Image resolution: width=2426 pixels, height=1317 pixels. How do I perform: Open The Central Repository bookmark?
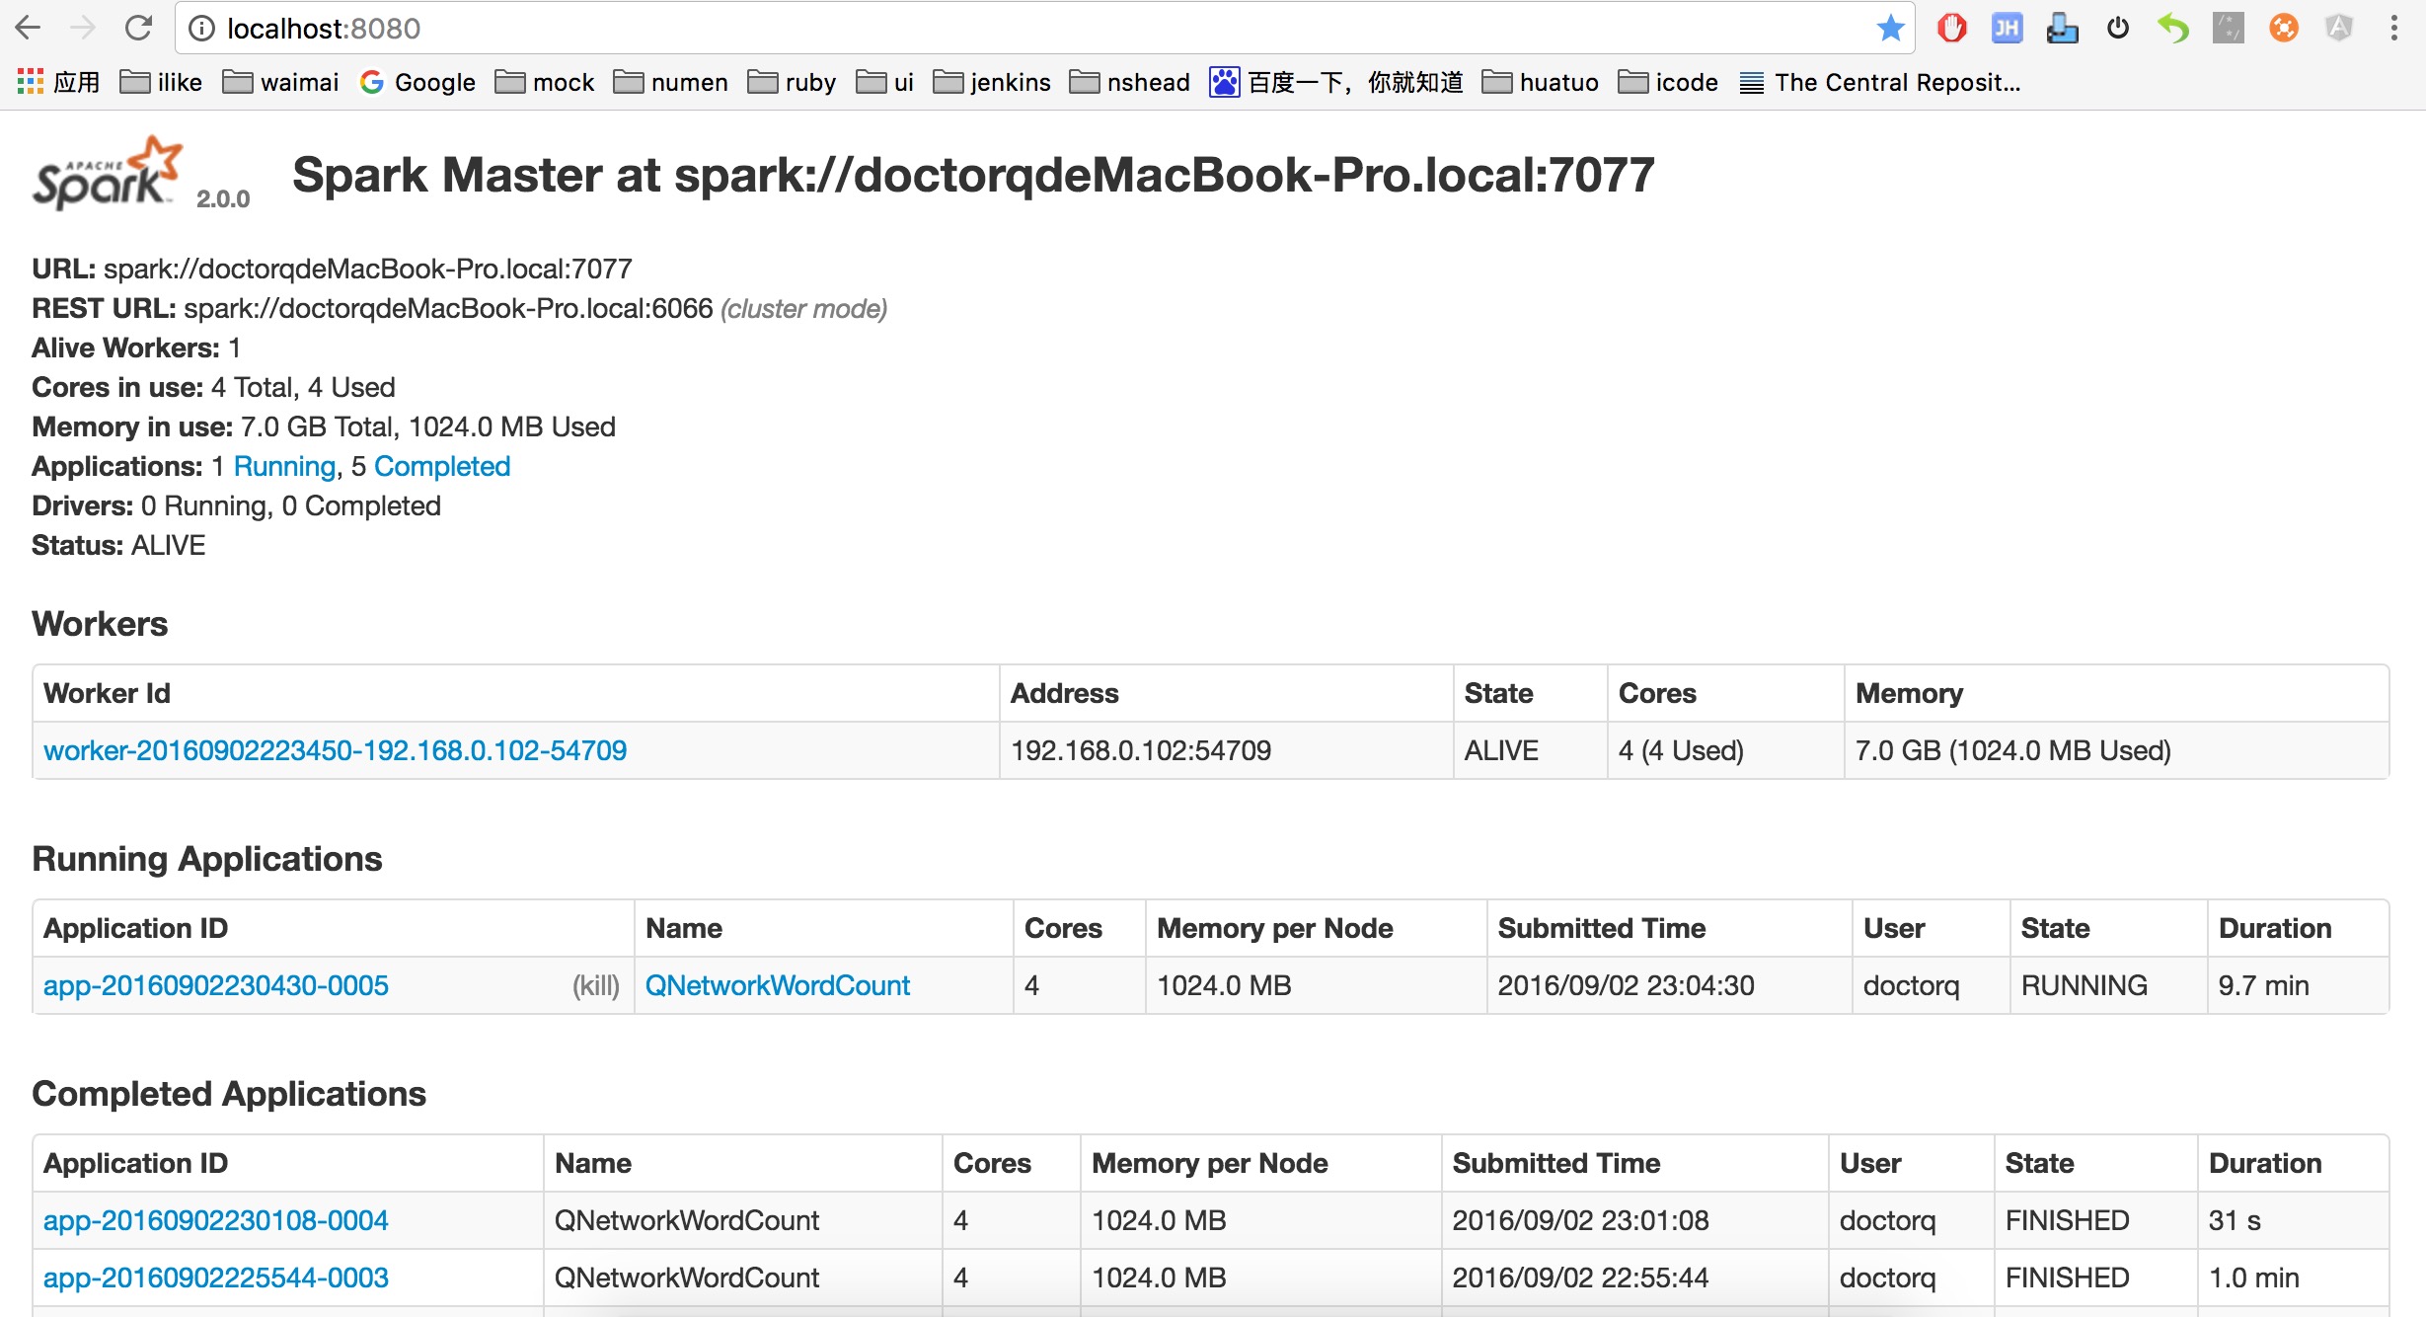pyautogui.click(x=1880, y=82)
